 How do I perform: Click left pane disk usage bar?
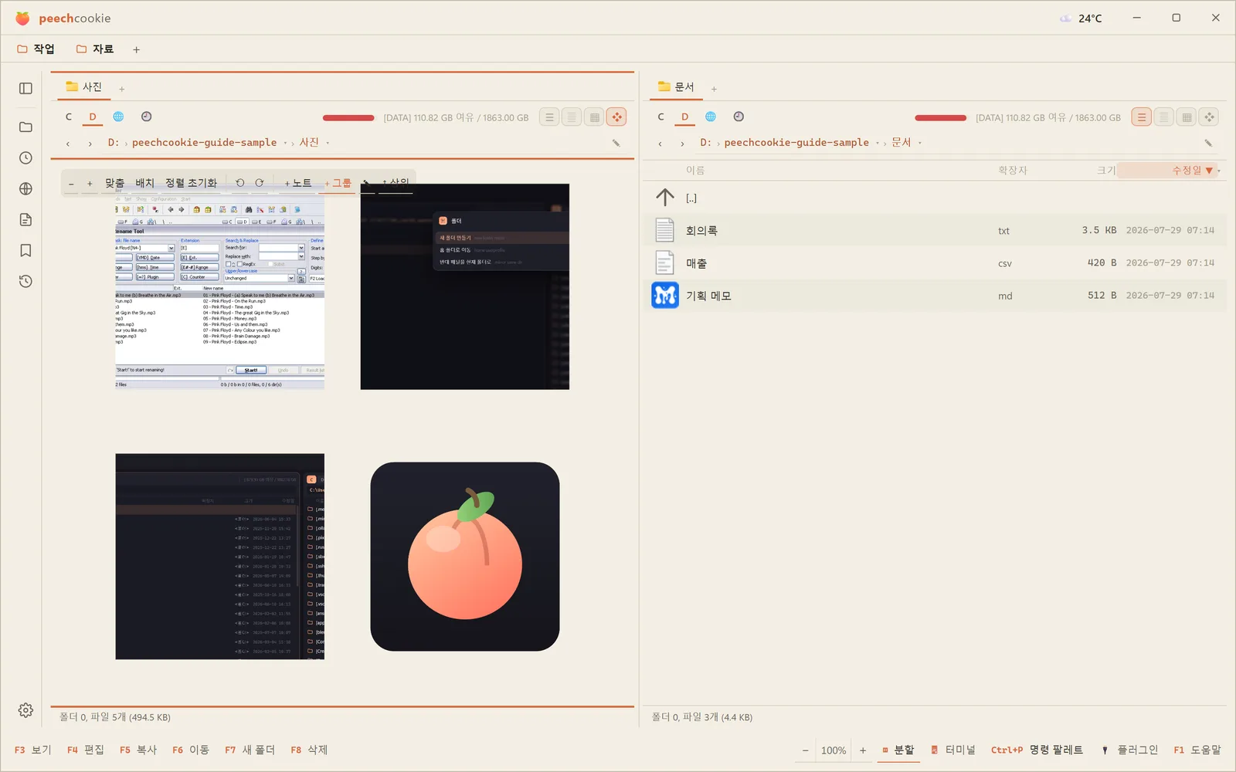point(348,118)
